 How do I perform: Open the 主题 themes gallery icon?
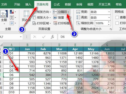pos(4,14)
